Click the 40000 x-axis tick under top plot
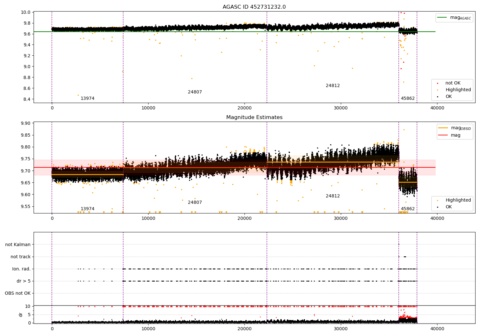The height and width of the screenshot is (336, 480). coord(437,108)
